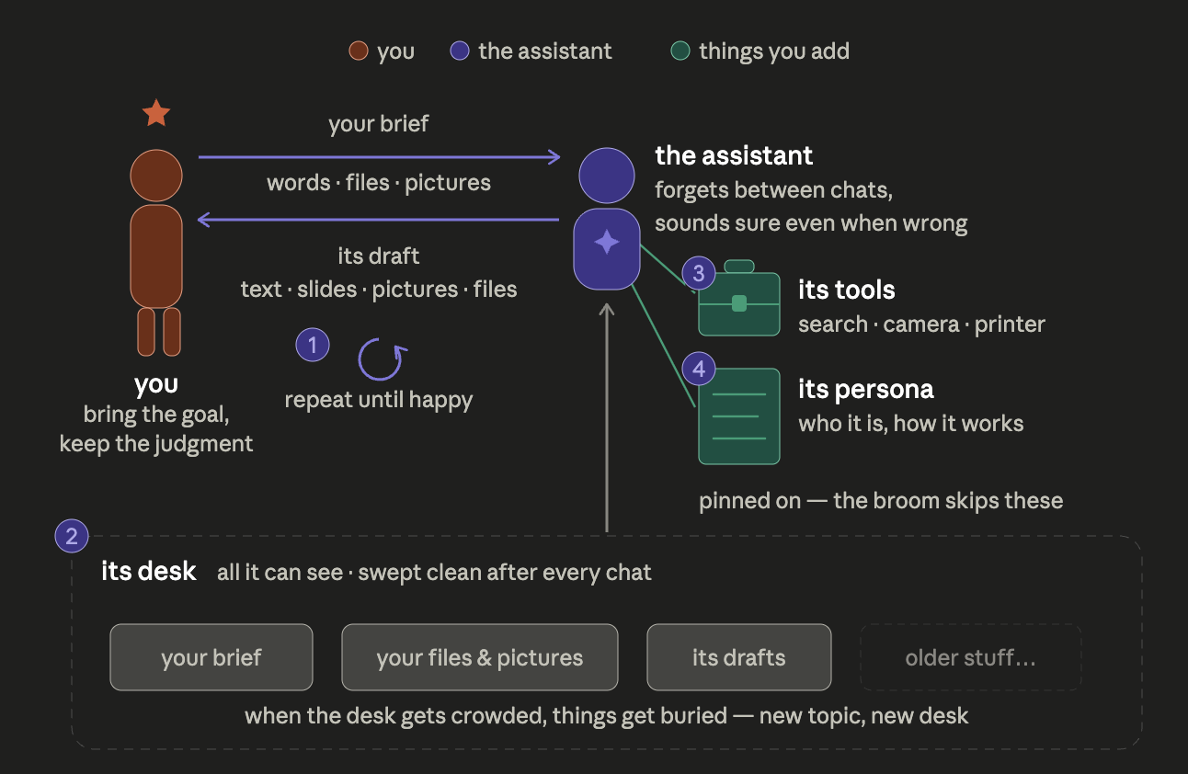The image size is (1188, 774).
Task: Select numbered badge 2 on the desk
Action: pos(72,535)
